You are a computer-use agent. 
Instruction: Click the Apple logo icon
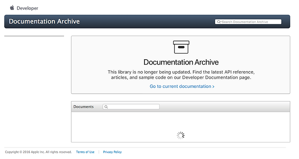pos(12,8)
